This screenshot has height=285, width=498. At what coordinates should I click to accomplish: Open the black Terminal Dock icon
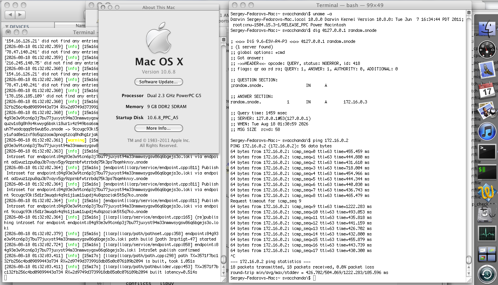487,152
